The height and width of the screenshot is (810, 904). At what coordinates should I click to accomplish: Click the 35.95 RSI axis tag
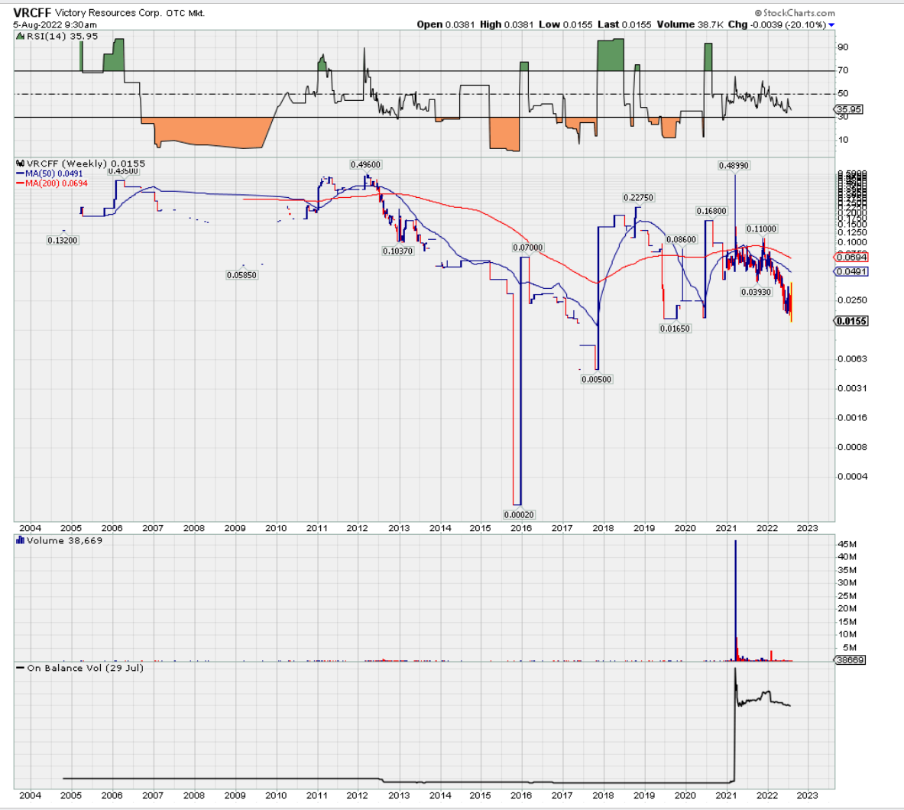point(849,109)
